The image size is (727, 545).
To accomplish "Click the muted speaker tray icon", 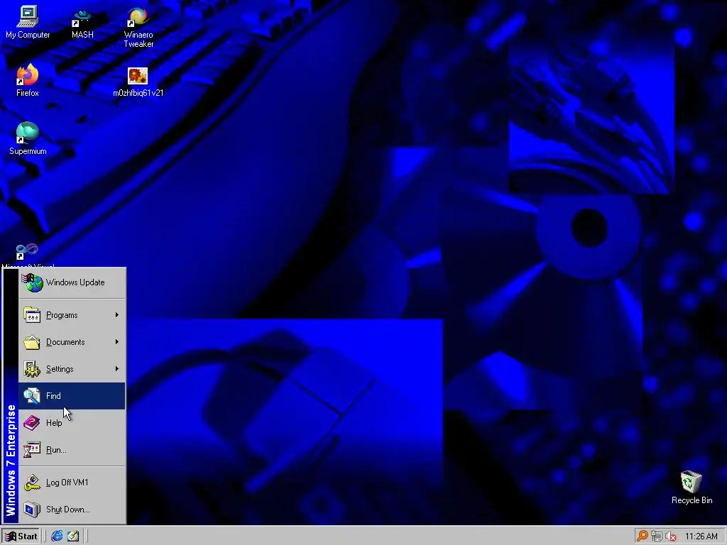I will 670,536.
